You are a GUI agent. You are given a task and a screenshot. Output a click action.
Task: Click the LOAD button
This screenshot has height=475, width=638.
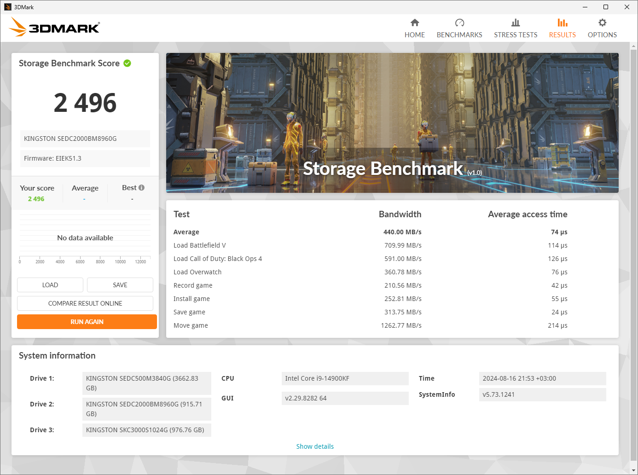coord(50,285)
